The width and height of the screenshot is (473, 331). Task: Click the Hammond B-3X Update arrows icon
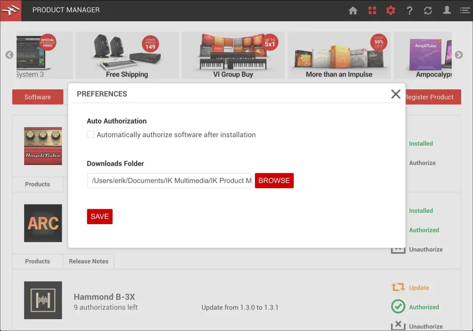pos(398,287)
